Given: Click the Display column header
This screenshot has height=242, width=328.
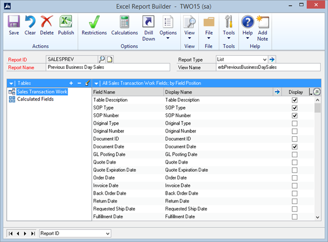Looking at the screenshot, I should pyautogui.click(x=295, y=92).
